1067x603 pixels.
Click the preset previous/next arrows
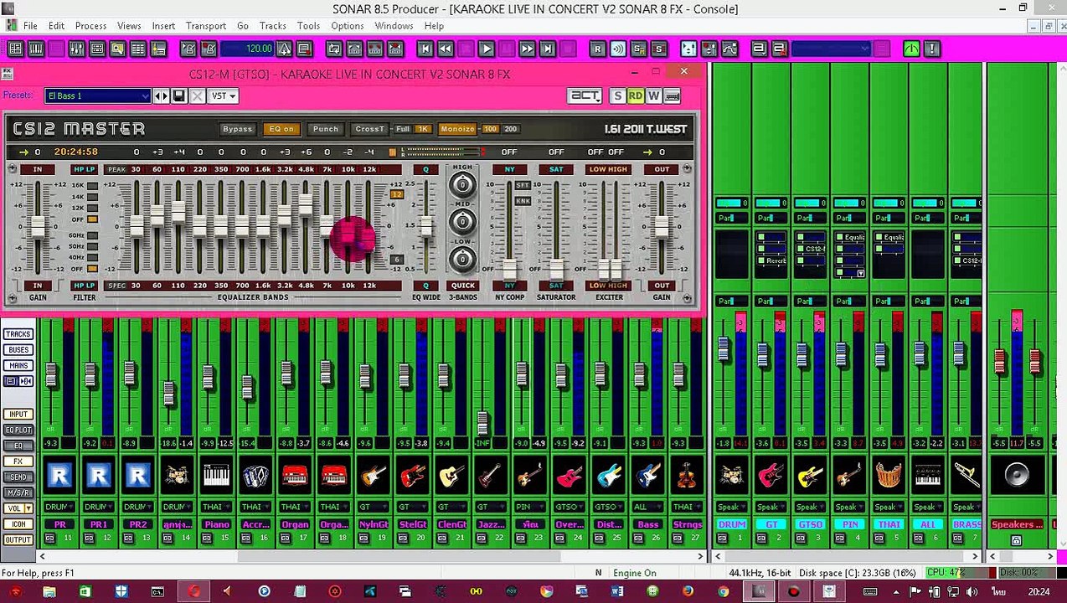pyautogui.click(x=160, y=96)
